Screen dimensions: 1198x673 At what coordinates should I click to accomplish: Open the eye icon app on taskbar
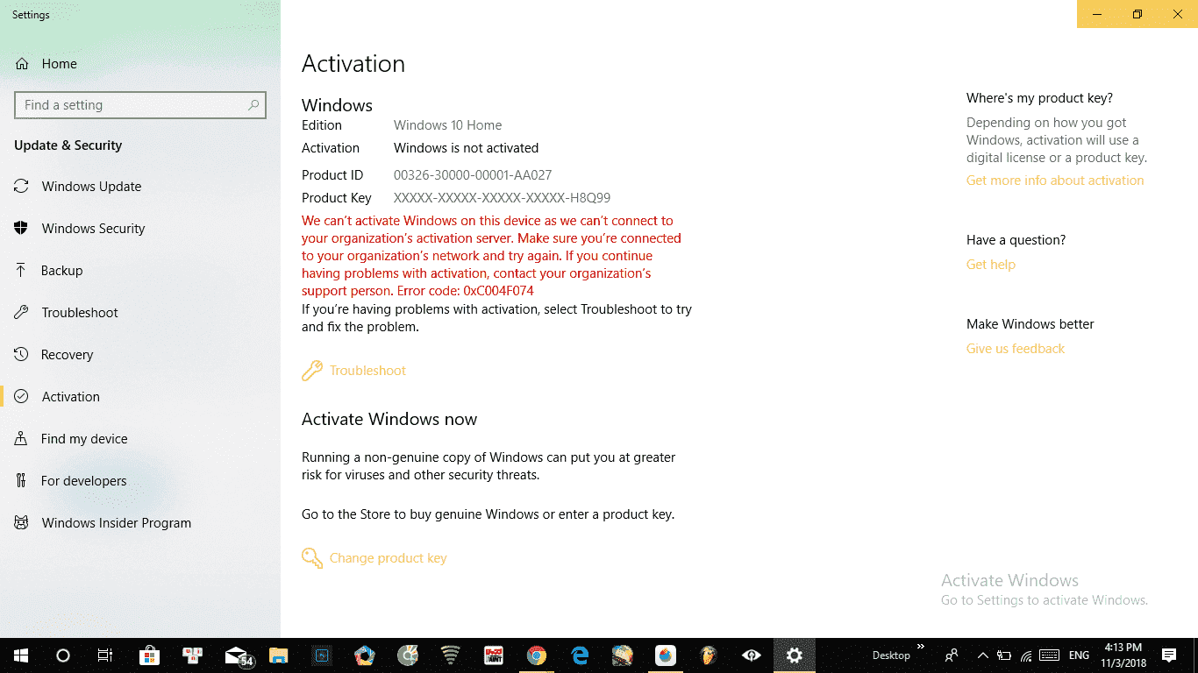tap(752, 655)
